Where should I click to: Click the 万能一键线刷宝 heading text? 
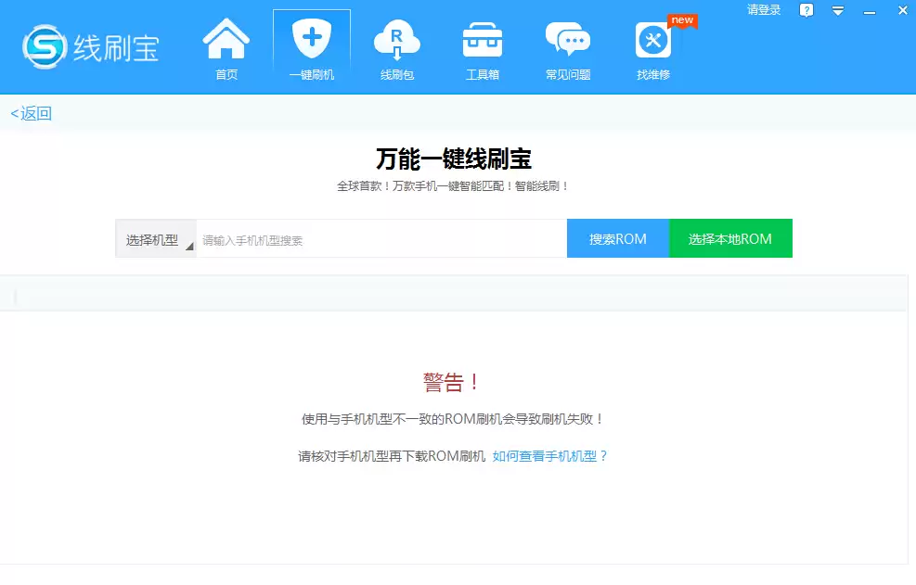click(453, 159)
